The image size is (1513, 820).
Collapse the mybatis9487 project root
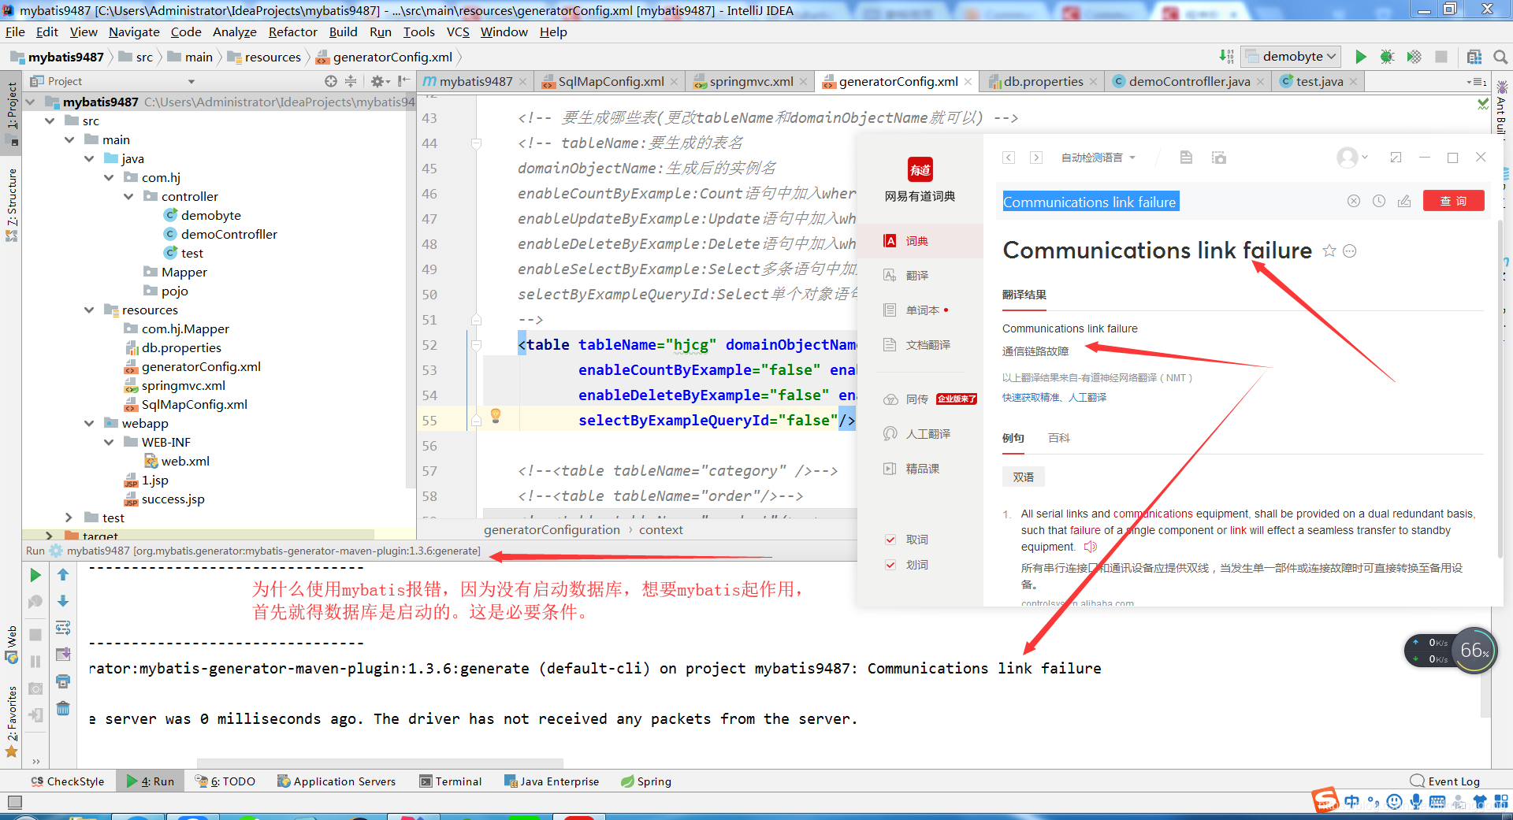[31, 102]
